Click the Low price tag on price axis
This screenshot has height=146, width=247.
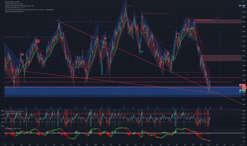pos(242,92)
